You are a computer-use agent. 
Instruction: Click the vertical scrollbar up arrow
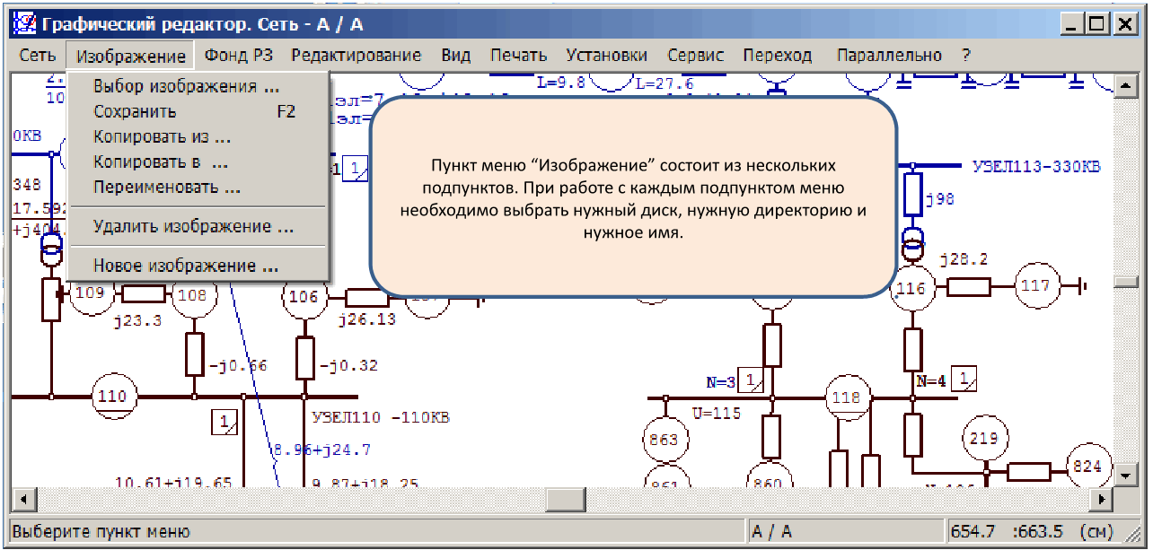tap(1124, 85)
